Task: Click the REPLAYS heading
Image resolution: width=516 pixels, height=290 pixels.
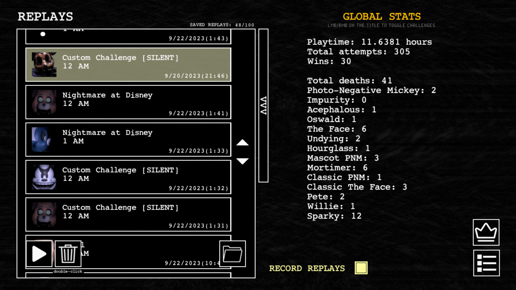Action: (x=45, y=17)
